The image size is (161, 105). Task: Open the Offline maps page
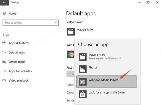[x=17, y=62]
